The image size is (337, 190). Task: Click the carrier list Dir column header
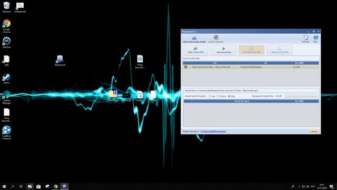coord(265,63)
